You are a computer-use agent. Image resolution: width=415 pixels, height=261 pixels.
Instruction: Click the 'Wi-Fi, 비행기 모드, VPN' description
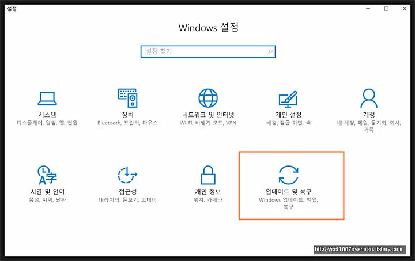pos(208,123)
